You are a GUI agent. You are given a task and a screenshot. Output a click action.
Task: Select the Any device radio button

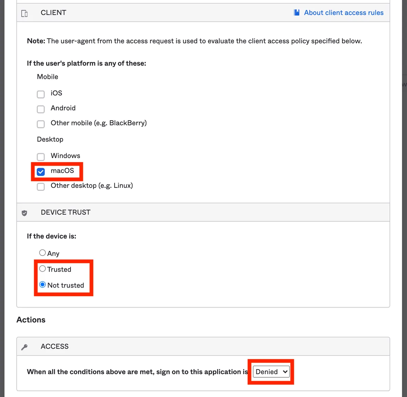[42, 253]
